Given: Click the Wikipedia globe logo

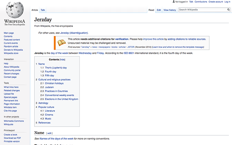Looking at the screenshot, I should tap(14, 10).
